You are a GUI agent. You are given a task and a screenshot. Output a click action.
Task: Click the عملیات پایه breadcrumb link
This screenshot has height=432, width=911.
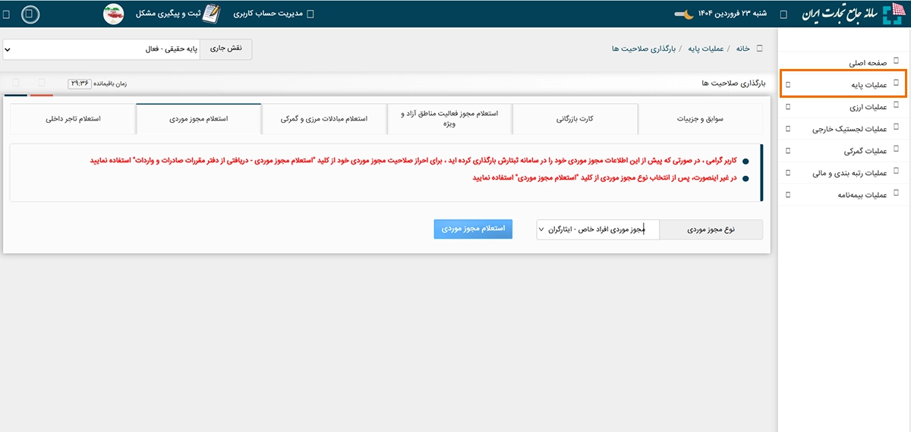[x=705, y=49]
